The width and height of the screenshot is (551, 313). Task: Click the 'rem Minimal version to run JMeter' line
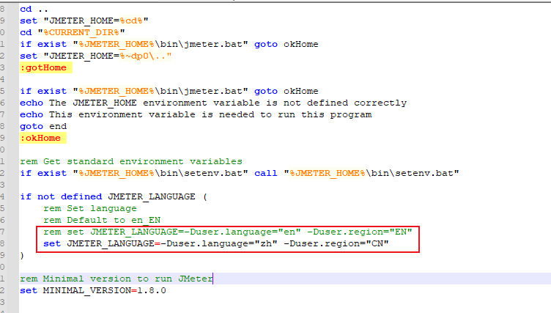[117, 279]
